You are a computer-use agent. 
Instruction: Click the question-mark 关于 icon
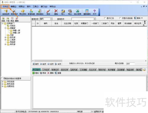click(x=94, y=12)
